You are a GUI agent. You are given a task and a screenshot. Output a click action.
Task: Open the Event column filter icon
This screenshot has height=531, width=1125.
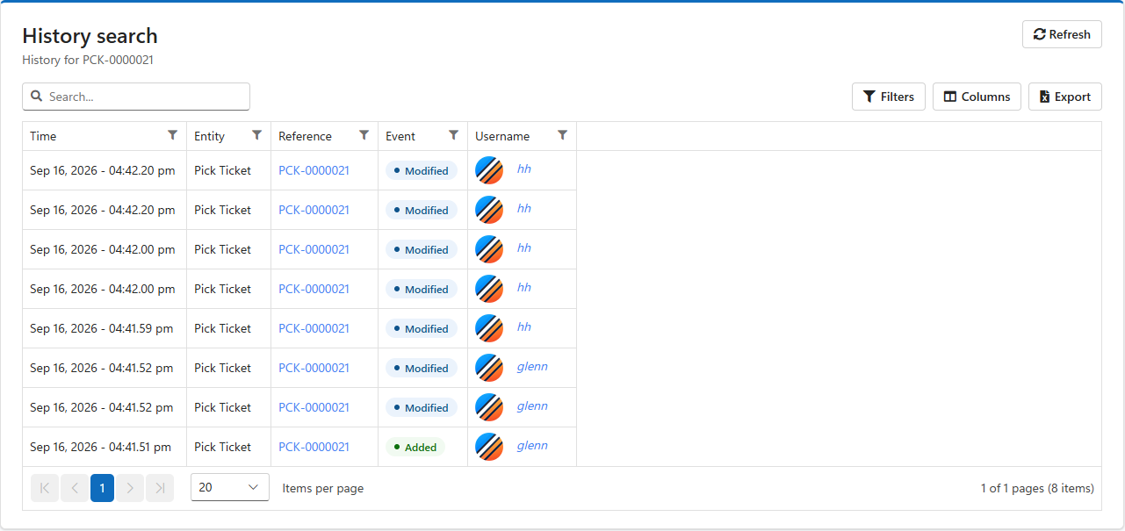453,135
